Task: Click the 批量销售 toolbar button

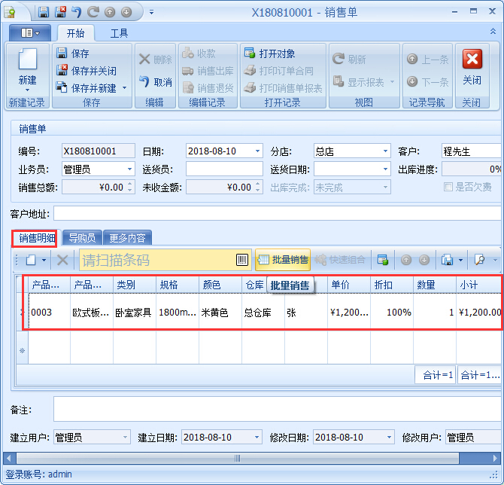Action: tap(283, 260)
